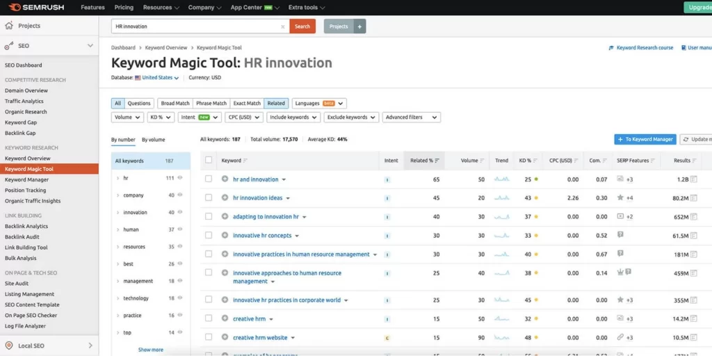Clear the search field with X icon

tap(283, 26)
